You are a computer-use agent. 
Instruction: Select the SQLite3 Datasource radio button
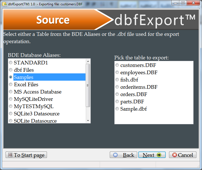pos(11,113)
